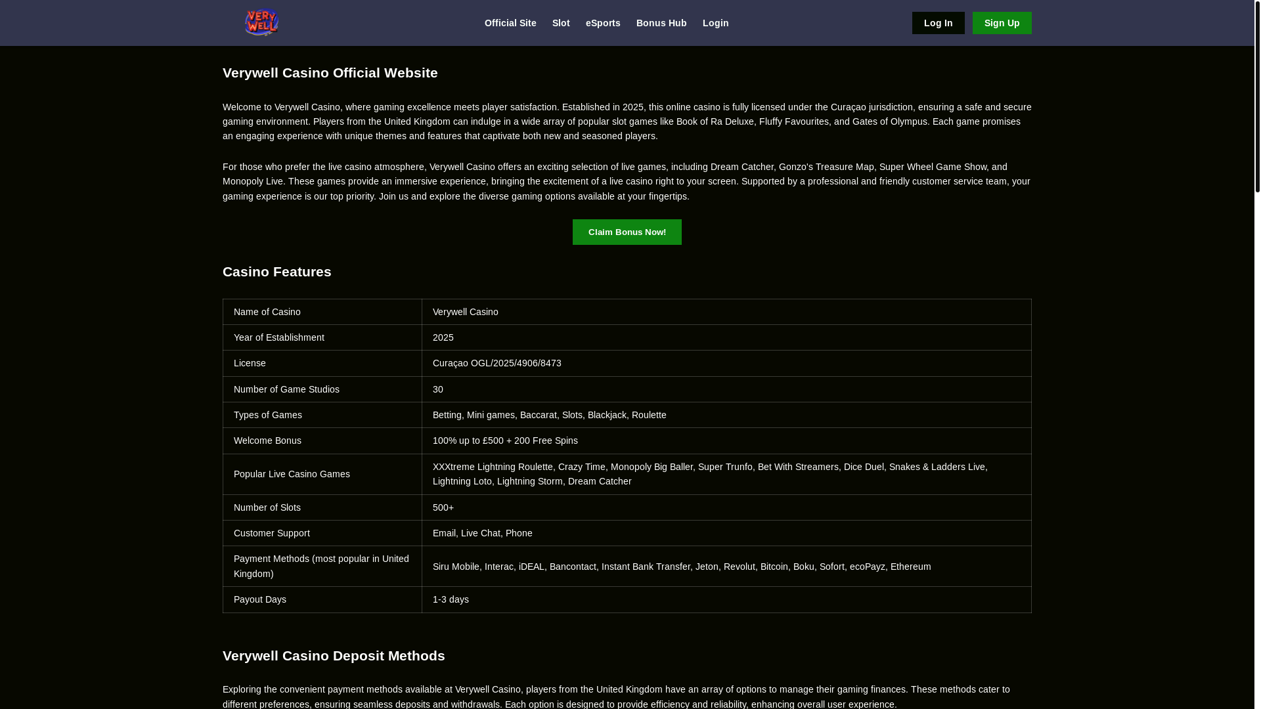Click the 'Betting, Mini games, Baccarat' value cell

[726, 415]
